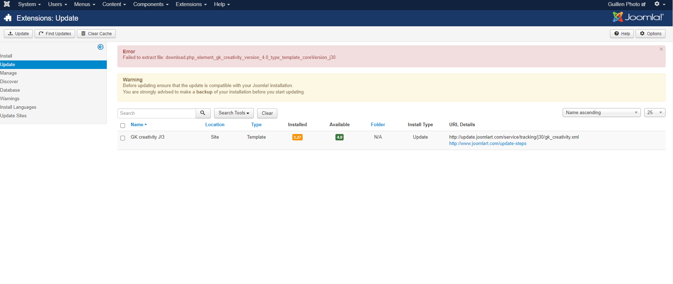Open the System menu
Viewport: 673px width, 284px height.
[x=29, y=4]
